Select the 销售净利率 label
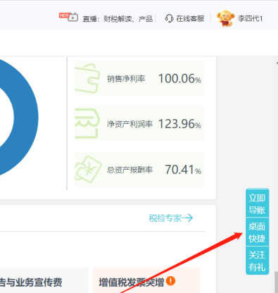The width and height of the screenshot is (278, 293). click(x=126, y=79)
